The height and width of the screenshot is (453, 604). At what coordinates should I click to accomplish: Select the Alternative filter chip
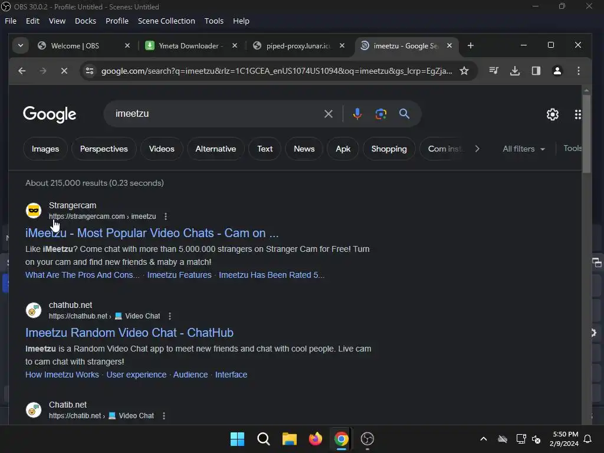point(216,149)
